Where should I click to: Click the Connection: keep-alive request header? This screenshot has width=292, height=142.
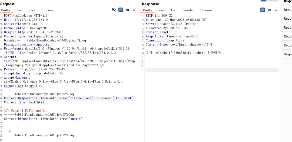point(23,86)
